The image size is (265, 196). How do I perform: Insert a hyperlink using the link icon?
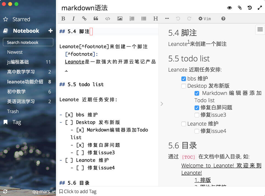[84, 19]
